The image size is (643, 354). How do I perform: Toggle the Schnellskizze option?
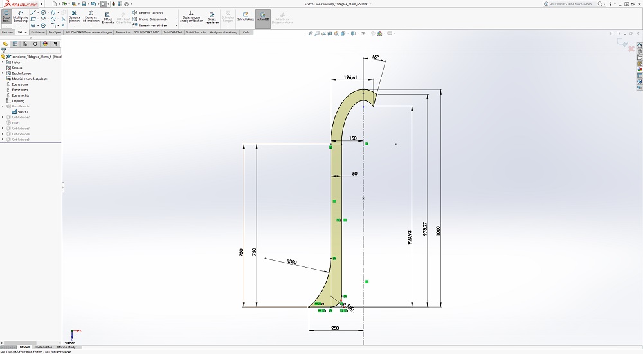pyautogui.click(x=245, y=17)
